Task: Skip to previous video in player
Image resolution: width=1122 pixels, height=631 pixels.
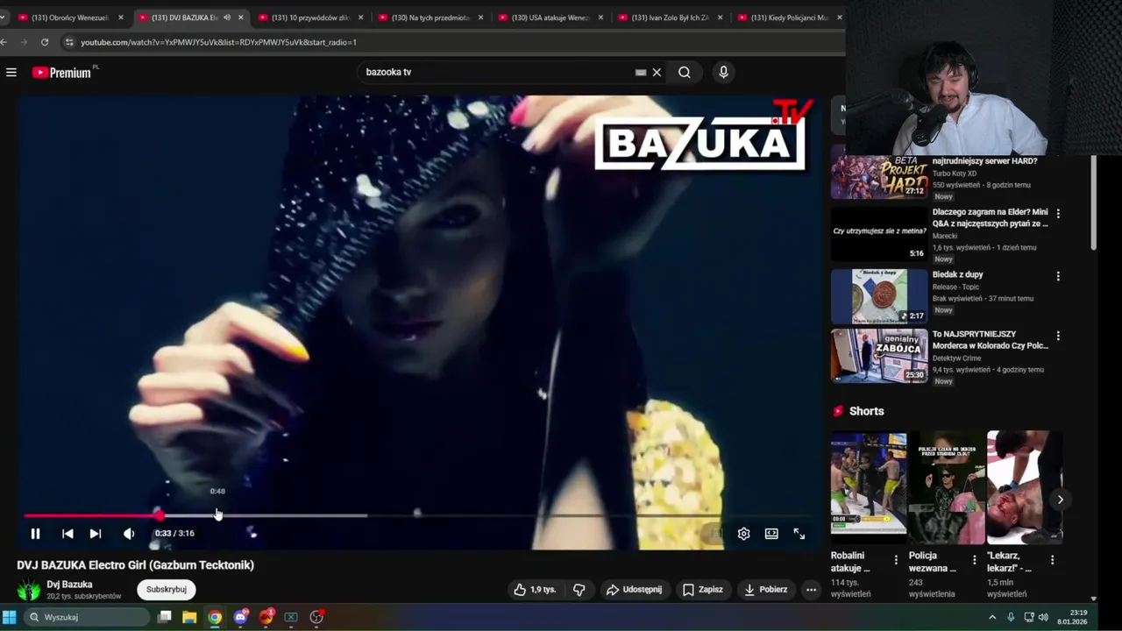Action: click(x=67, y=534)
